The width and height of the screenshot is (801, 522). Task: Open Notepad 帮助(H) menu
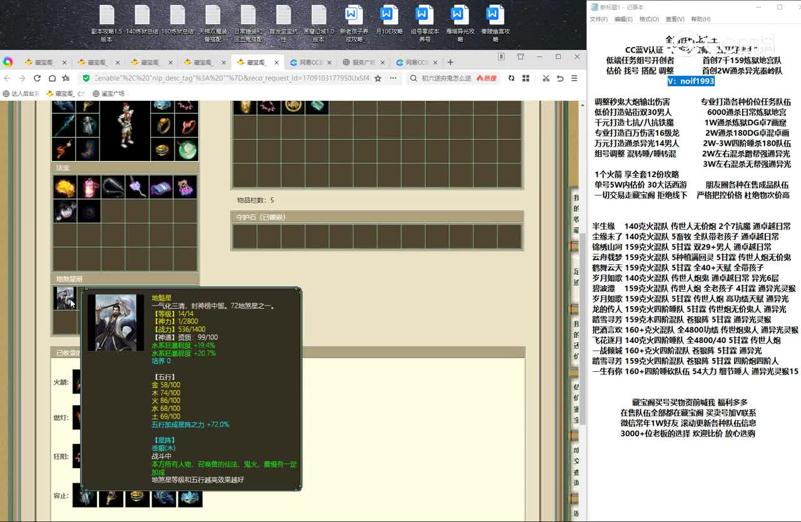[x=700, y=19]
